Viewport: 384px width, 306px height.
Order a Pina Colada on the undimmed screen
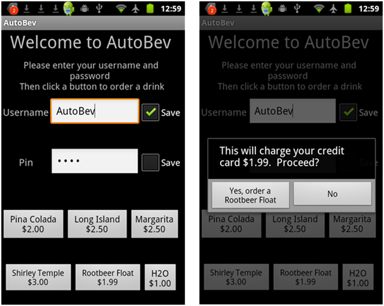pos(33,224)
